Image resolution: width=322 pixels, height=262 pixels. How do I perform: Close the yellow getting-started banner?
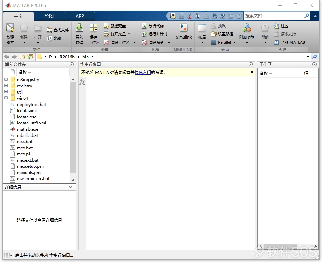click(x=252, y=72)
